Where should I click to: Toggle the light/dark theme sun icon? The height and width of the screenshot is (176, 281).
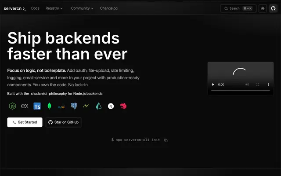coord(263,8)
